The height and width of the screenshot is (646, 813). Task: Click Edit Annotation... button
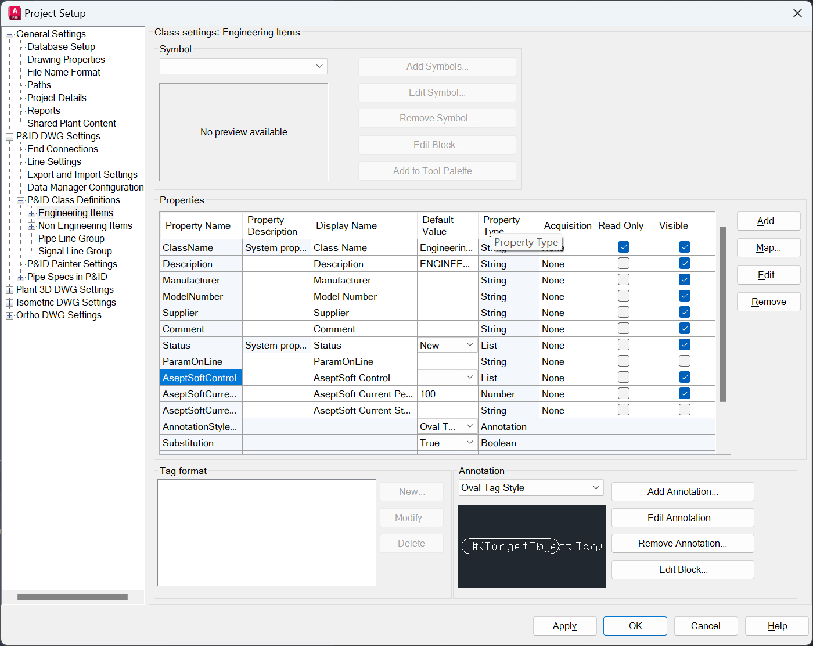pyautogui.click(x=683, y=518)
